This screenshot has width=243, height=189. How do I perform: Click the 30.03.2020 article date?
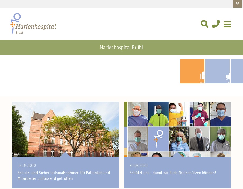coord(139,166)
